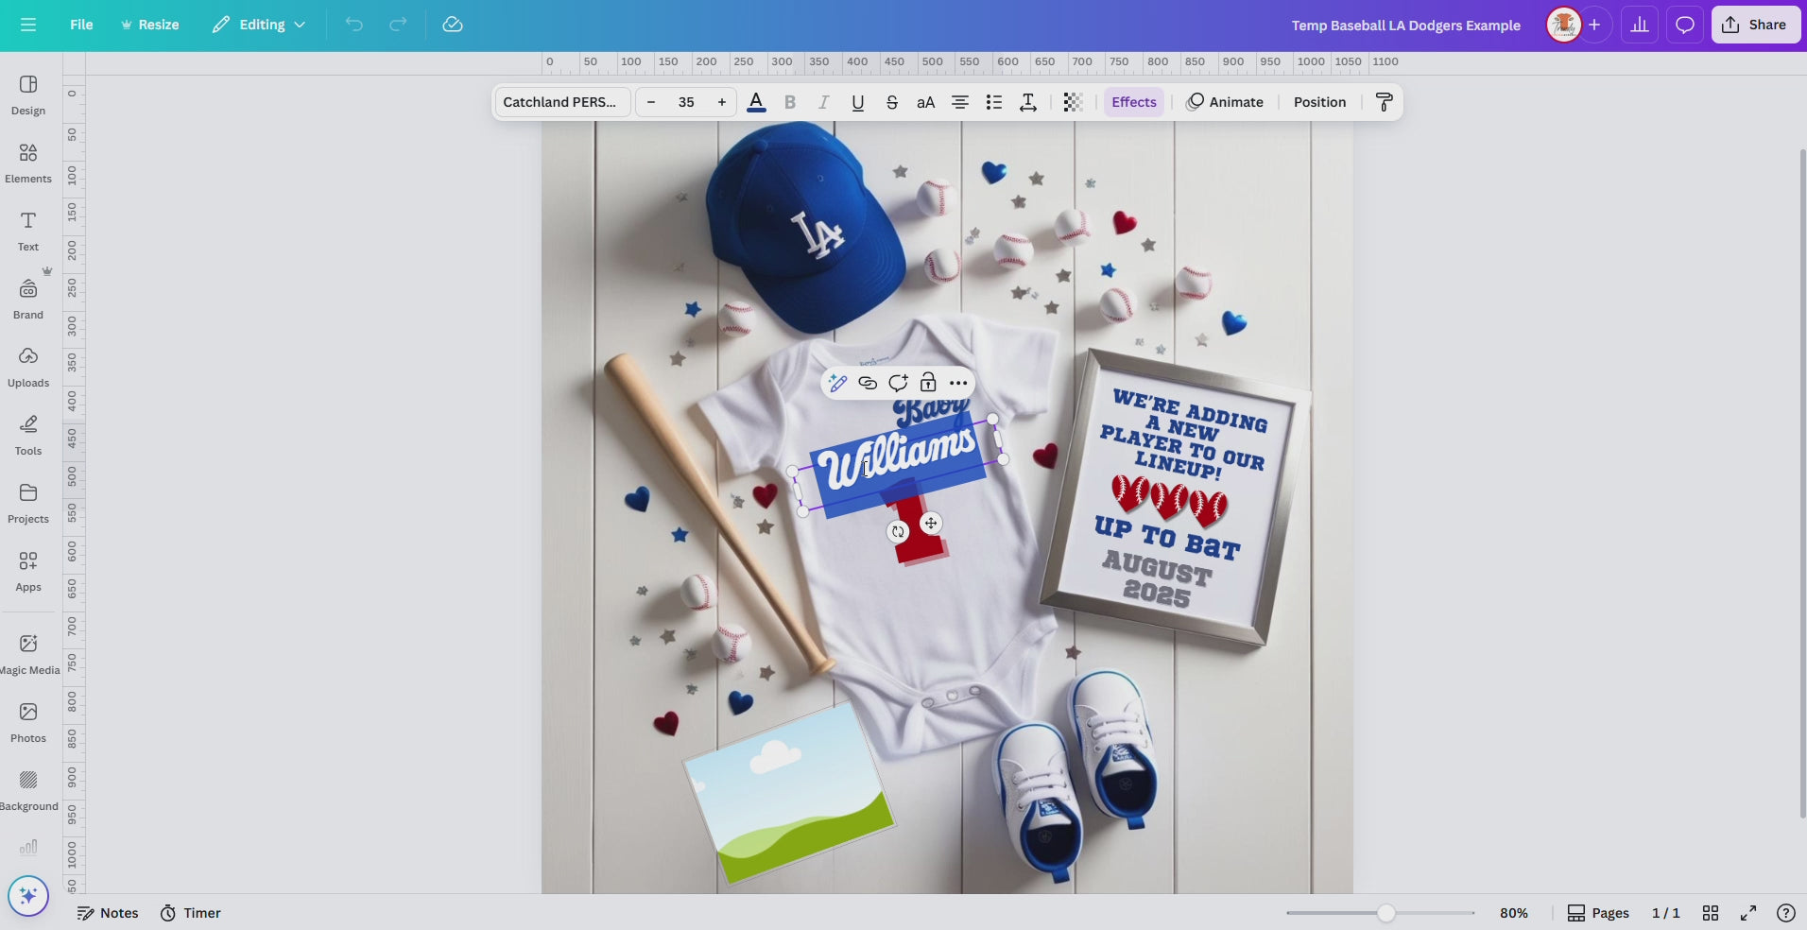Open the Elements panel in sidebar
1807x930 pixels.
28,163
